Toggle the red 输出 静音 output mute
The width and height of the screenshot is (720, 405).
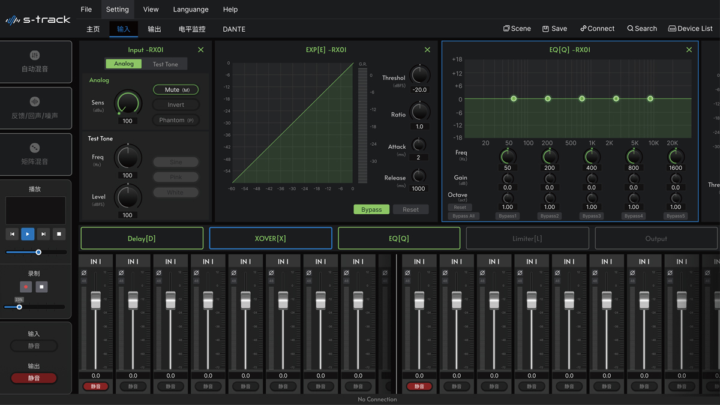pyautogui.click(x=34, y=378)
